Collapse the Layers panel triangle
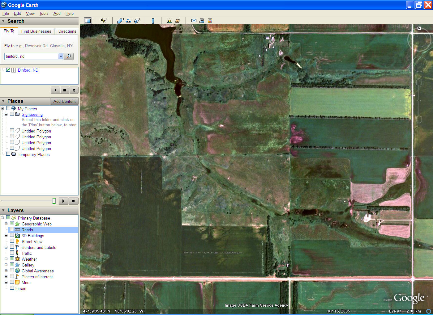This screenshot has height=315, width=433. tap(3, 210)
